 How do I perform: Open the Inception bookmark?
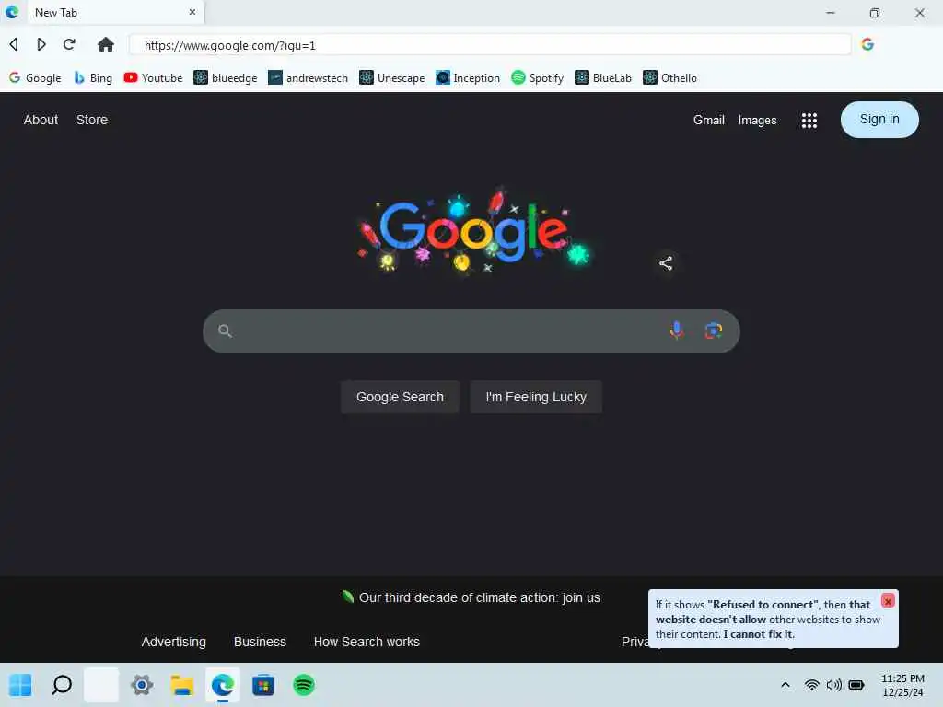(468, 77)
